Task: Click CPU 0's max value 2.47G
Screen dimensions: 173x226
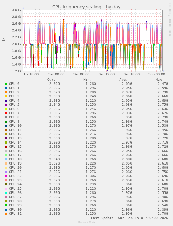Action: click(x=163, y=84)
